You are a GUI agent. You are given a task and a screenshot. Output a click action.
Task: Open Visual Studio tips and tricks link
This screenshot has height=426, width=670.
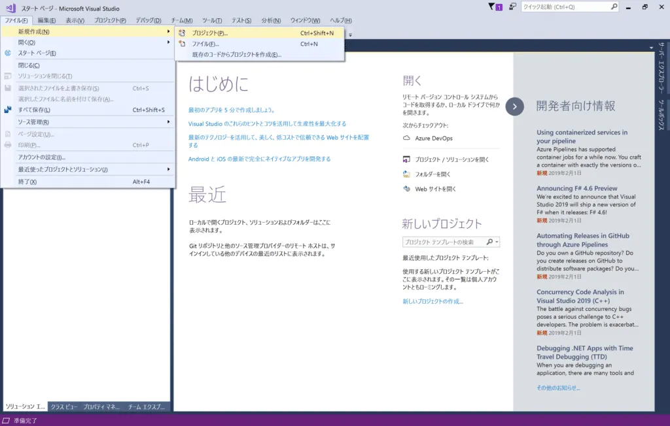[267, 123]
